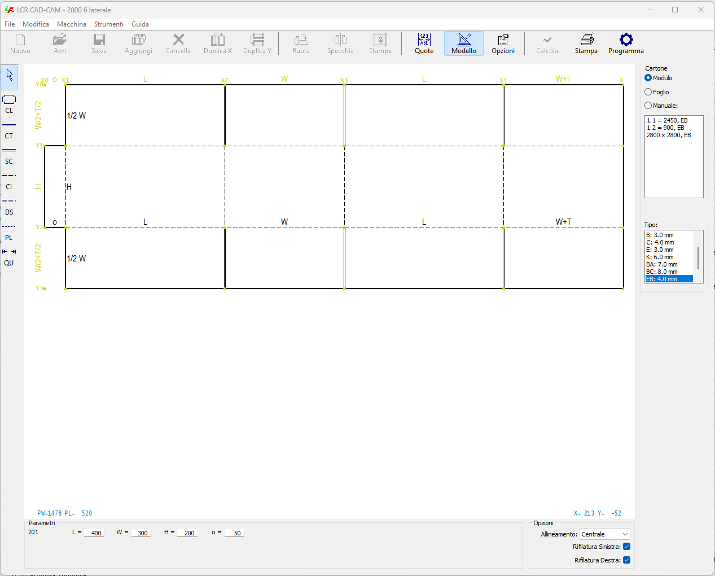Click the o parameter input field

tap(234, 533)
